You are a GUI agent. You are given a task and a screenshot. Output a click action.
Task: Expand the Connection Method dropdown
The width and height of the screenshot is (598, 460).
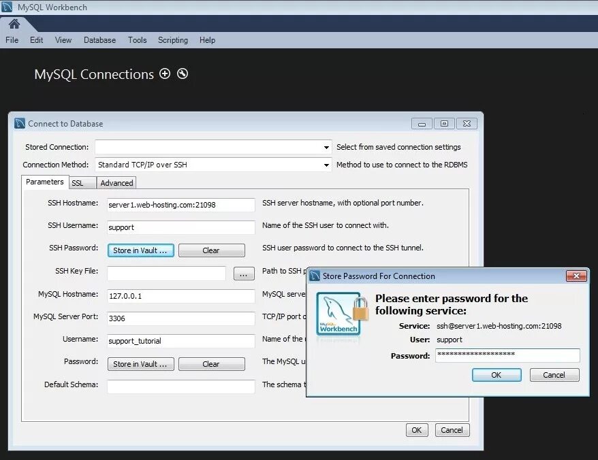(326, 165)
